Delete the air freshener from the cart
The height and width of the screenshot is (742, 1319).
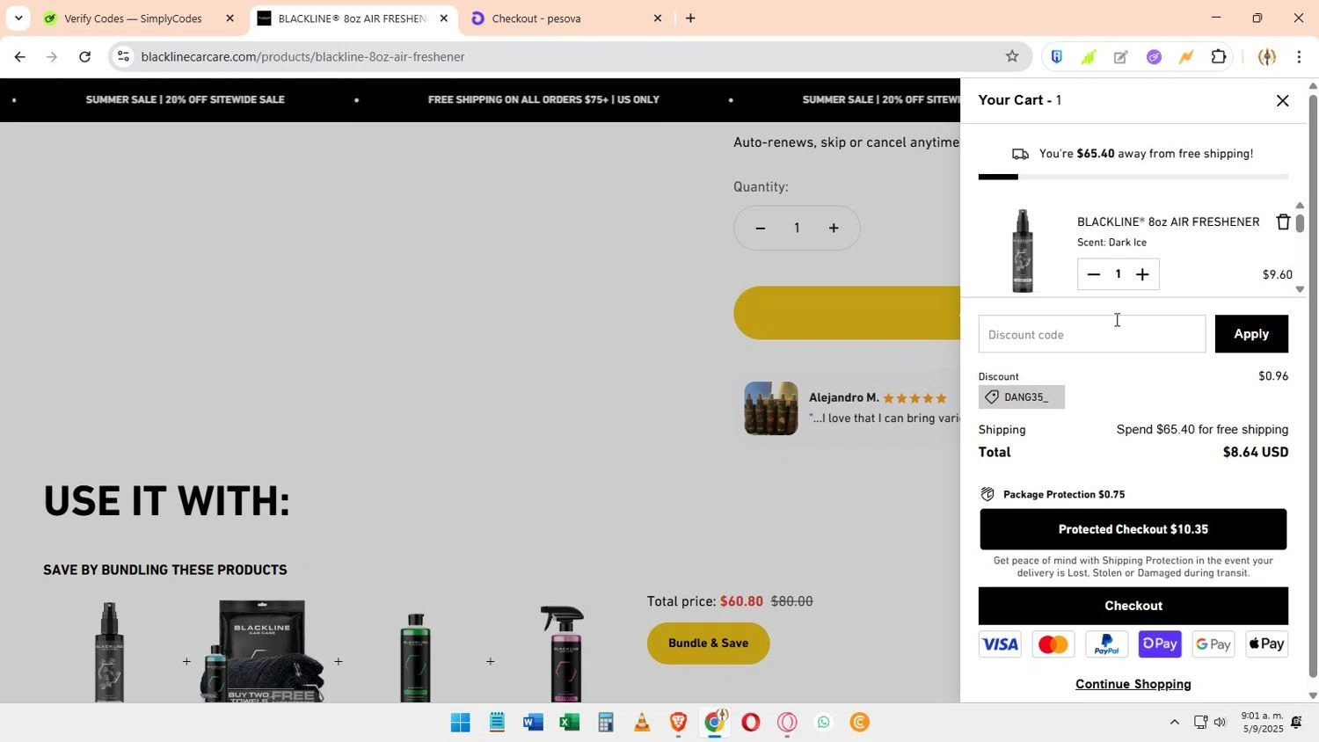click(1283, 222)
